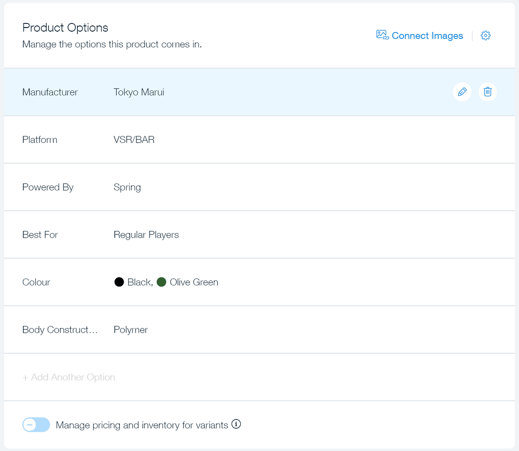Click Add Another Option
The width and height of the screenshot is (519, 451).
tap(69, 377)
